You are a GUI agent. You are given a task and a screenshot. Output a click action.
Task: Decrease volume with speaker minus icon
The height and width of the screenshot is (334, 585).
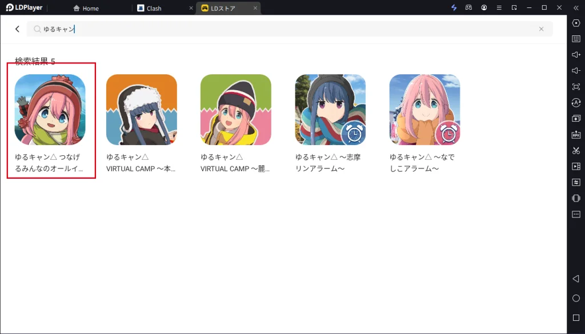coord(576,71)
